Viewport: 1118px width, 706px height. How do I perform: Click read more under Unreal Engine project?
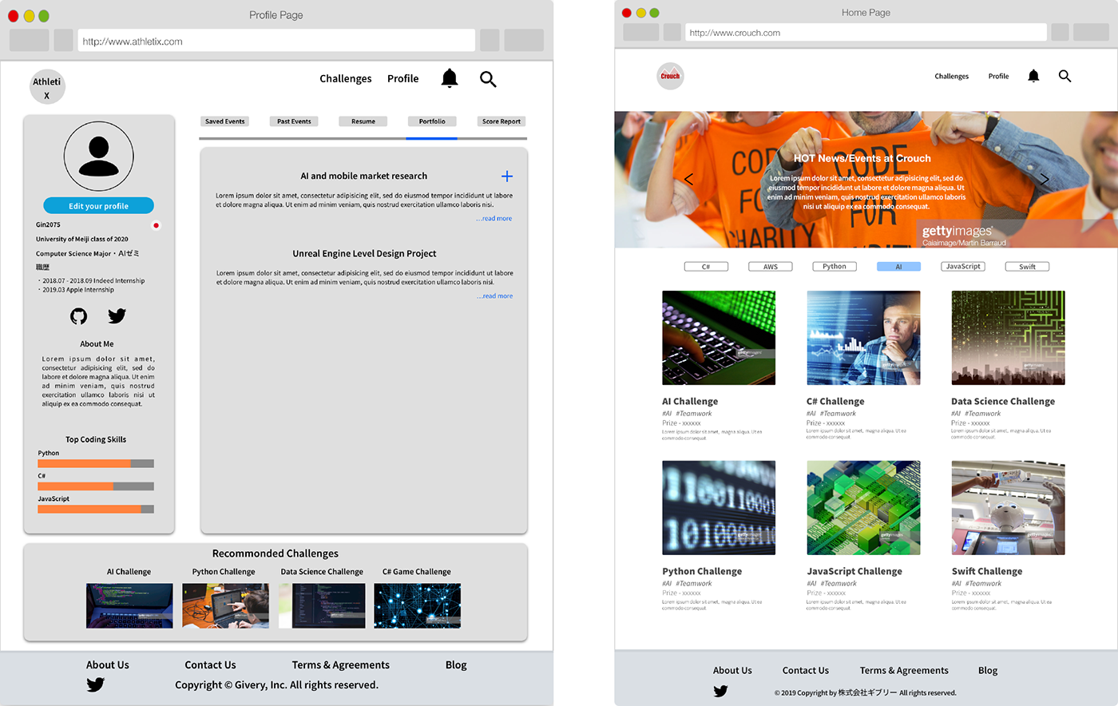495,296
